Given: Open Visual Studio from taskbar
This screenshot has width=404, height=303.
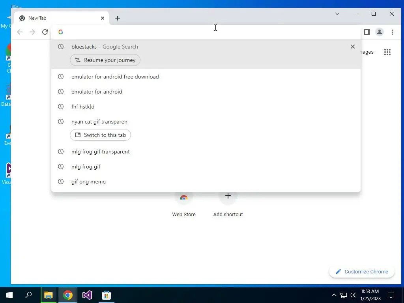Looking at the screenshot, I should pyautogui.click(x=87, y=295).
